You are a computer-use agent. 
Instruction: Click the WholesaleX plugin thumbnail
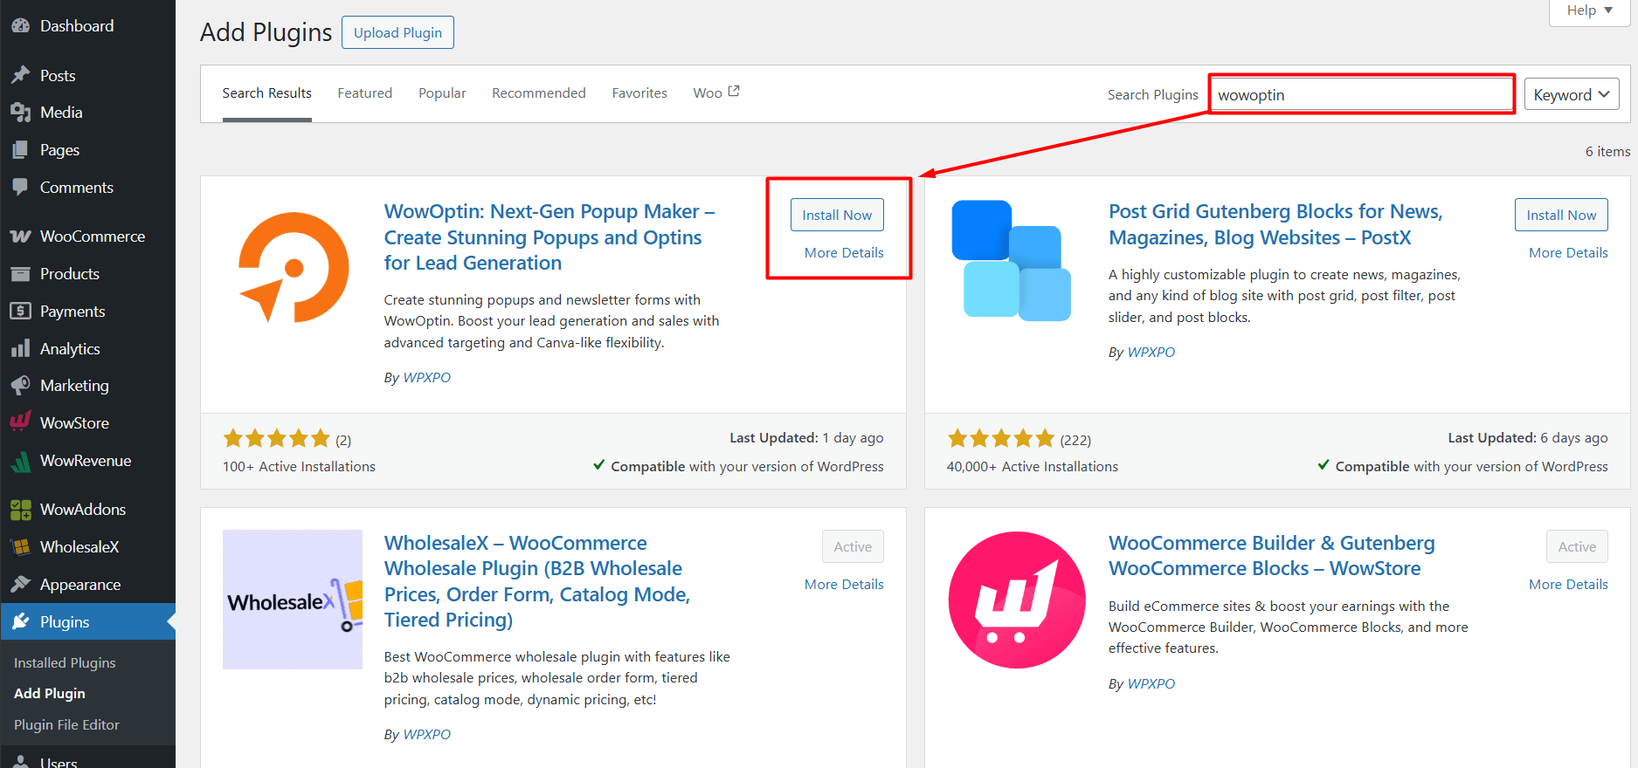293,600
